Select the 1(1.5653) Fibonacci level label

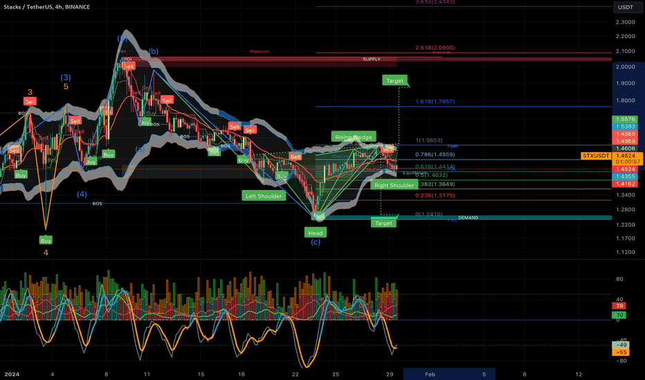coord(429,140)
